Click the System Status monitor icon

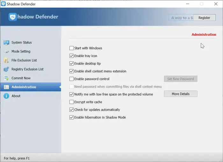click(x=6, y=42)
